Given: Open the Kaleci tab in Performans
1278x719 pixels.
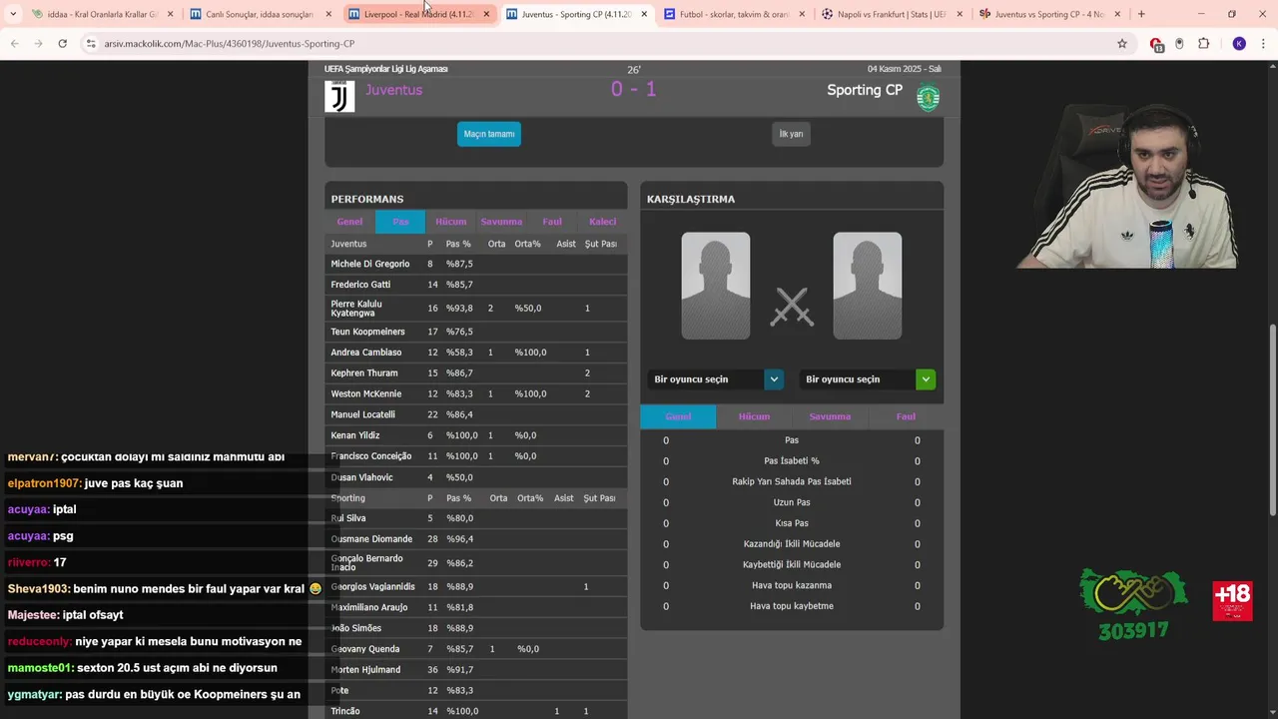Looking at the screenshot, I should pyautogui.click(x=602, y=222).
